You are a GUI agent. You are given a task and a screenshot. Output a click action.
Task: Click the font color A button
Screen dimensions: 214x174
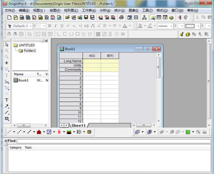click(125, 26)
